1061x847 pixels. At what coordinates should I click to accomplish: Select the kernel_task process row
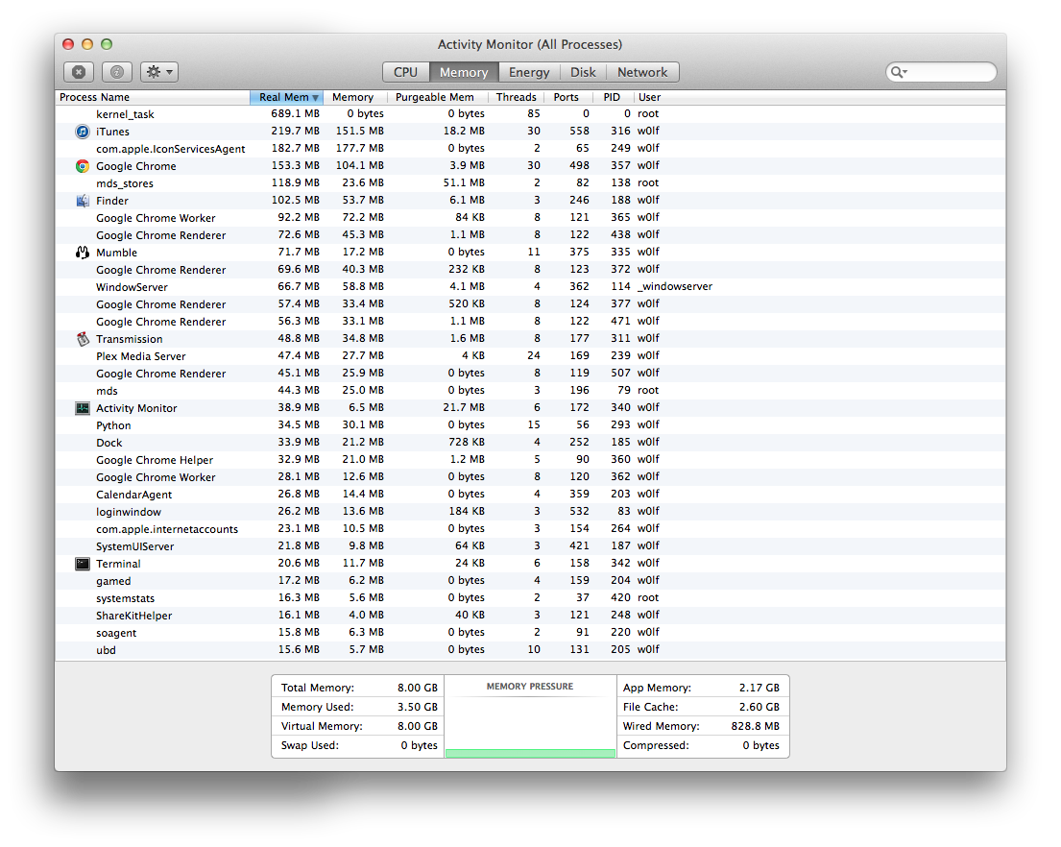(530, 113)
